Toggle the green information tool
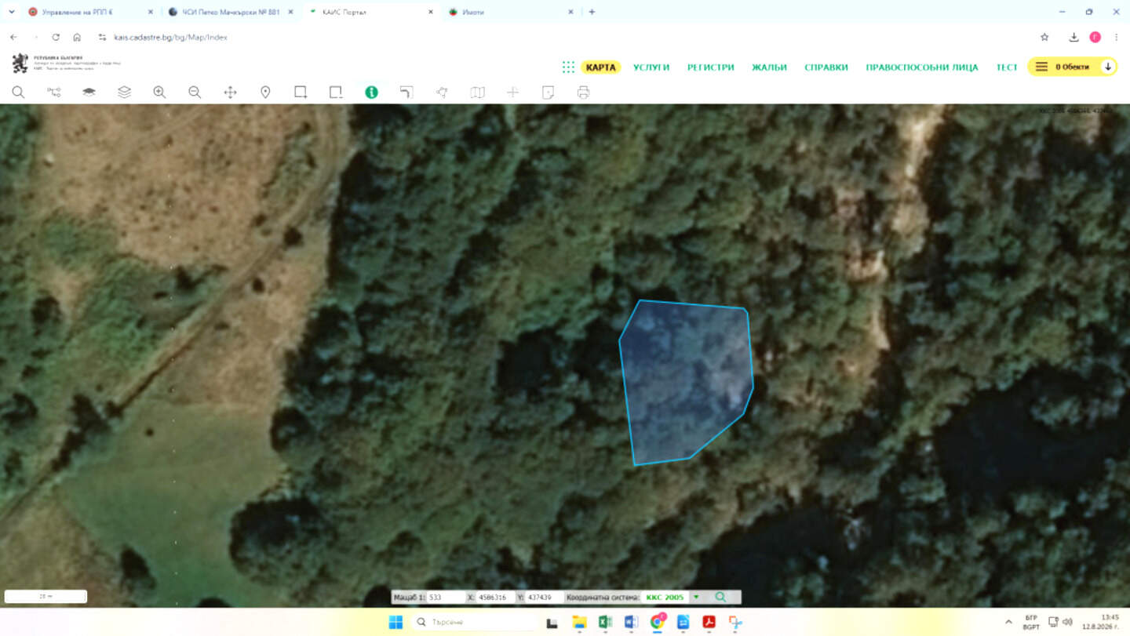Screen dimensions: 1130x636 pos(371,93)
